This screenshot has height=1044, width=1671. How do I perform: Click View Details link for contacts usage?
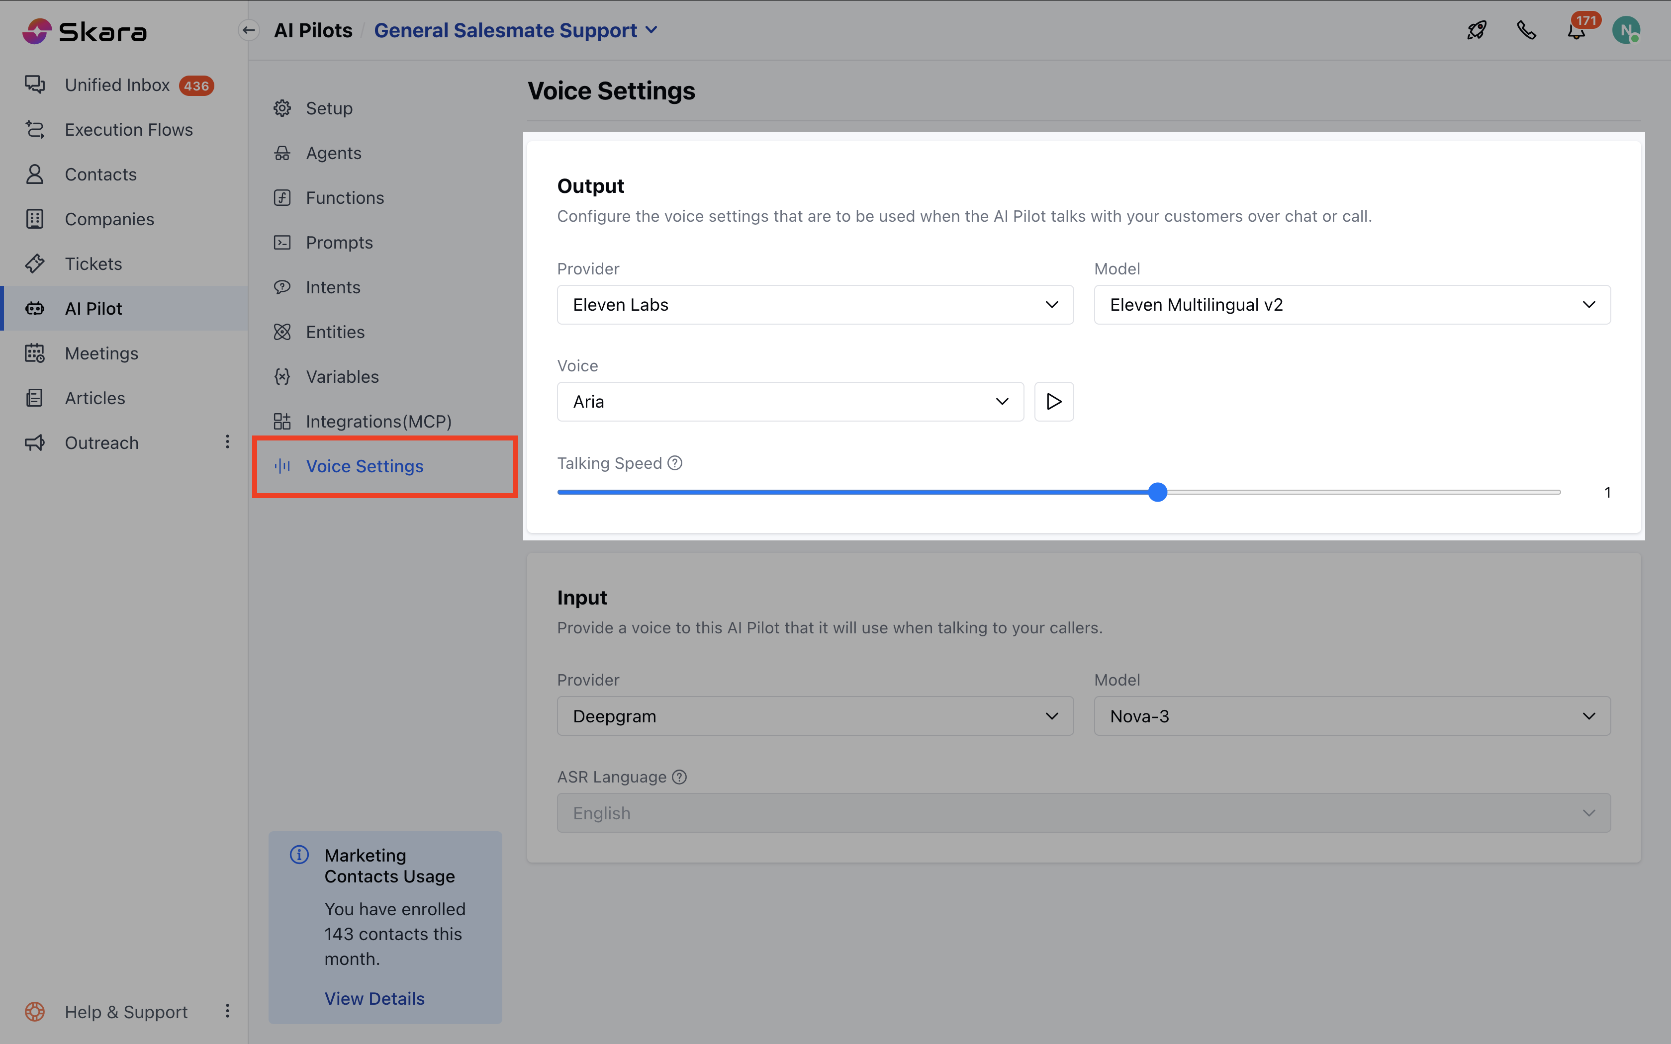(374, 998)
